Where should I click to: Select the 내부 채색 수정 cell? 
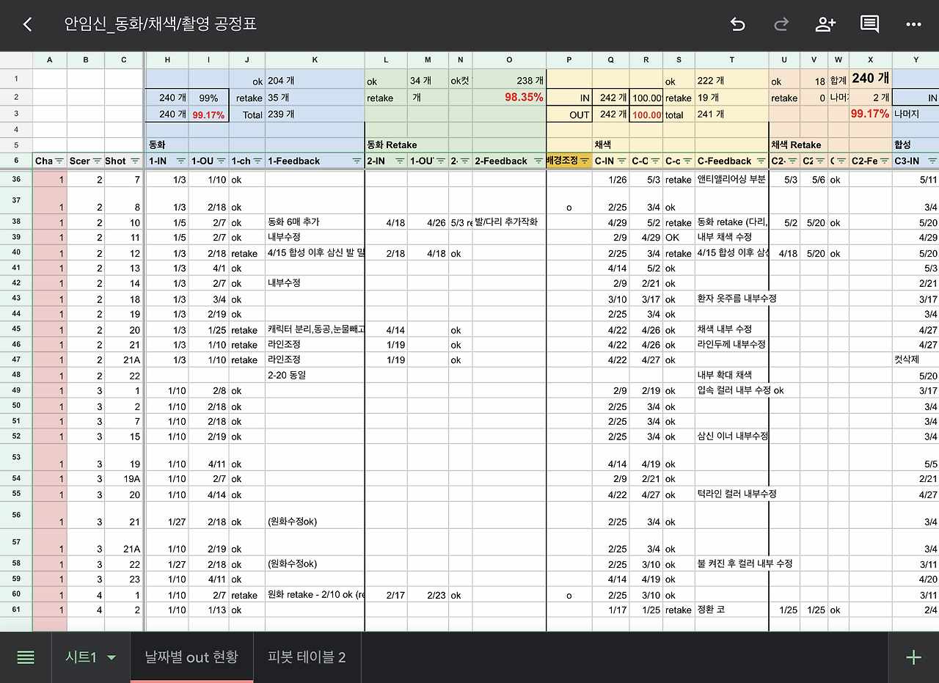click(x=731, y=238)
